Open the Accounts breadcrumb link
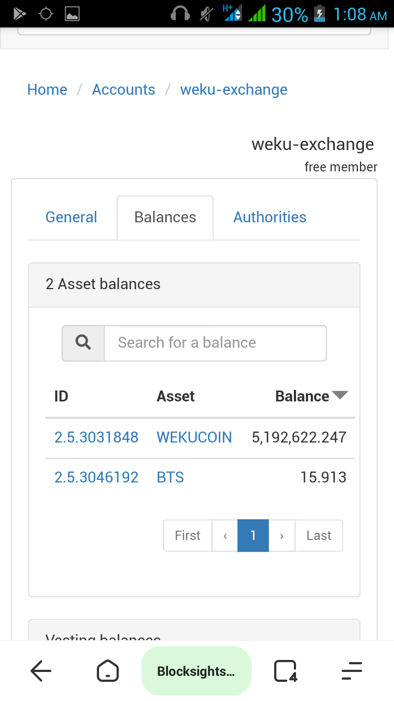Screen dimensions: 394x701 coord(124,90)
